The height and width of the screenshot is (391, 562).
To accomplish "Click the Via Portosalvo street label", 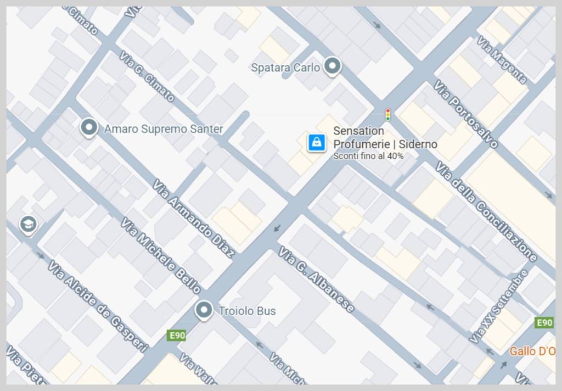I will point(465,114).
